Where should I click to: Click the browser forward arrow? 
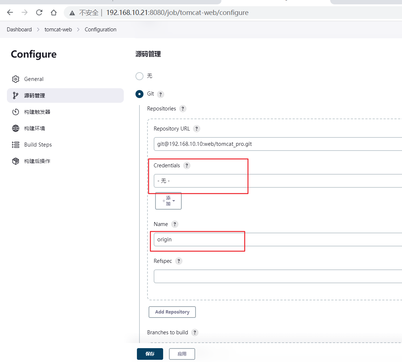[25, 12]
